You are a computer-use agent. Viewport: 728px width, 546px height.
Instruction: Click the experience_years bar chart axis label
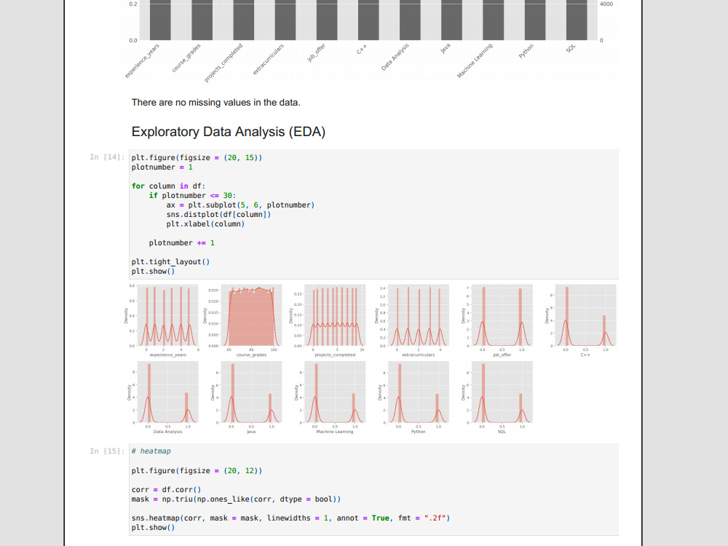point(142,60)
